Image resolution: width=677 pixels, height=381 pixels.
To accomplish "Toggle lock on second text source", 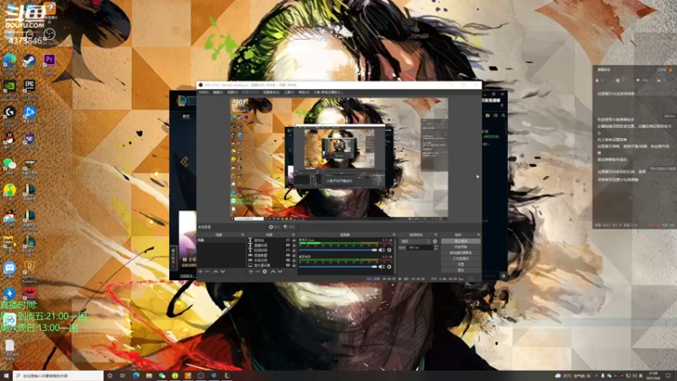I will point(294,246).
